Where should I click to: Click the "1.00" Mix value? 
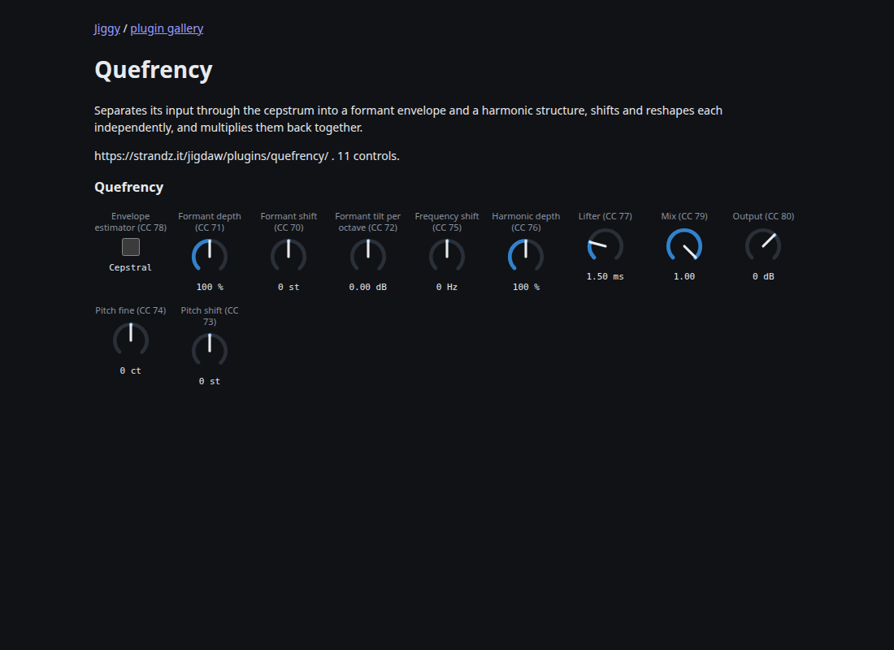click(684, 276)
